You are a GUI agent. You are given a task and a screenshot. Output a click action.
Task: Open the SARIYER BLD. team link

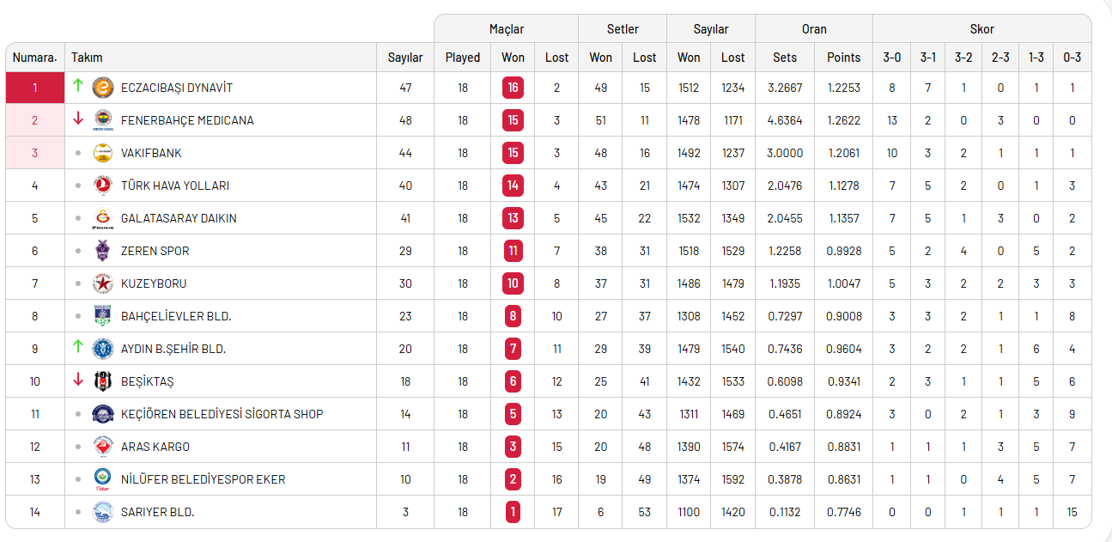[x=157, y=512]
